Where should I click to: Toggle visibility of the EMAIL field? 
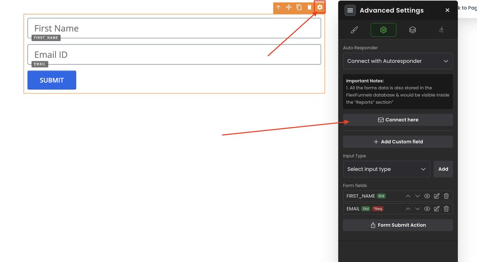pyautogui.click(x=427, y=209)
